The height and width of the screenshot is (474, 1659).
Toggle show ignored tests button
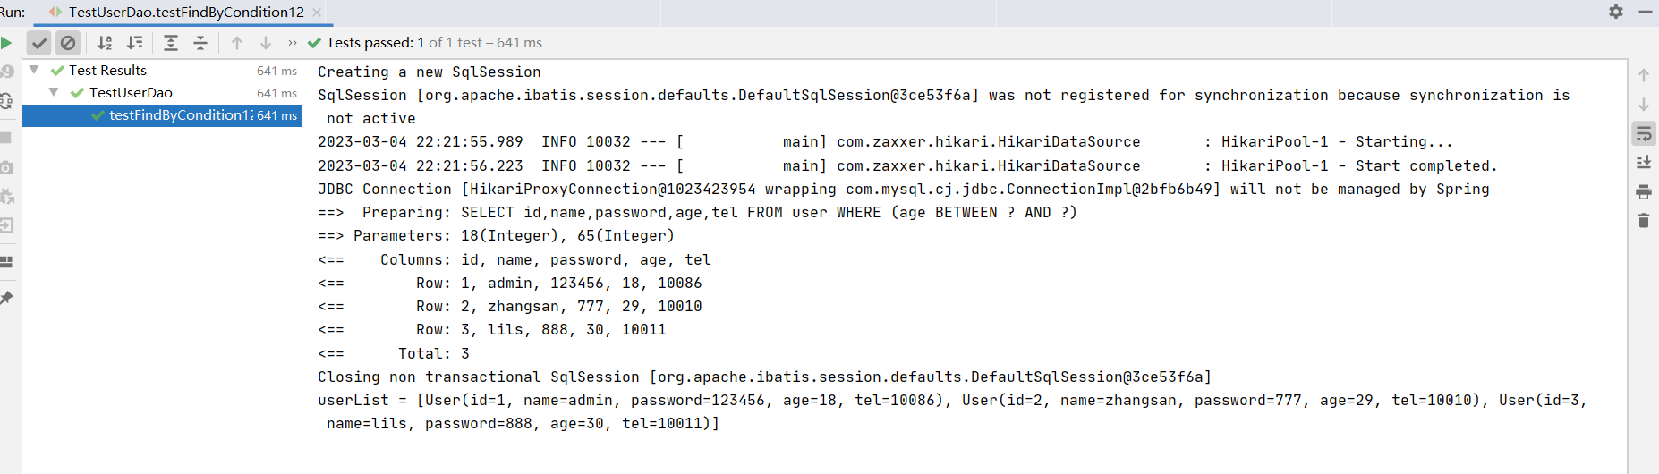68,43
